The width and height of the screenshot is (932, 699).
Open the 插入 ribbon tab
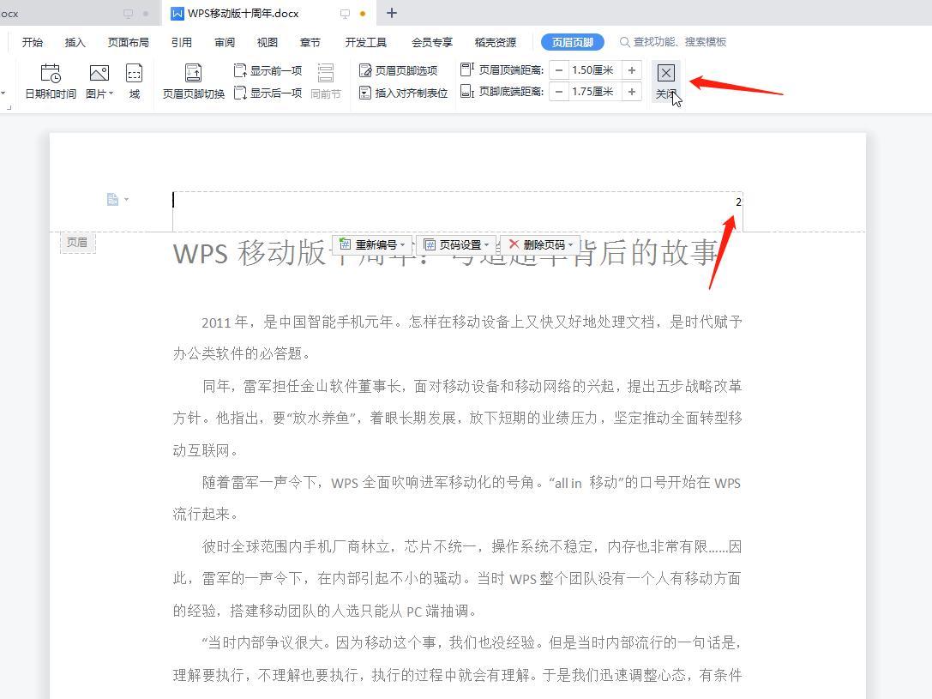pyautogui.click(x=75, y=42)
